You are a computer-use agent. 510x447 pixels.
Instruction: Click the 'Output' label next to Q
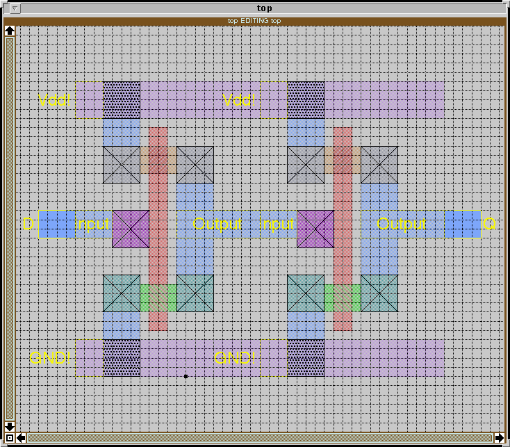click(402, 224)
